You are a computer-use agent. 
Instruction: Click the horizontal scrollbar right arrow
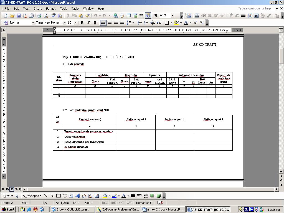(277, 189)
